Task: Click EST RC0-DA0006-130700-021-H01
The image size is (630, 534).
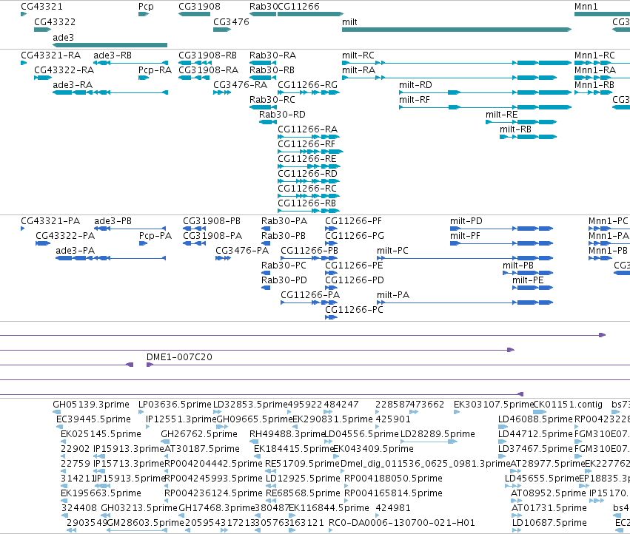Action: [x=402, y=523]
